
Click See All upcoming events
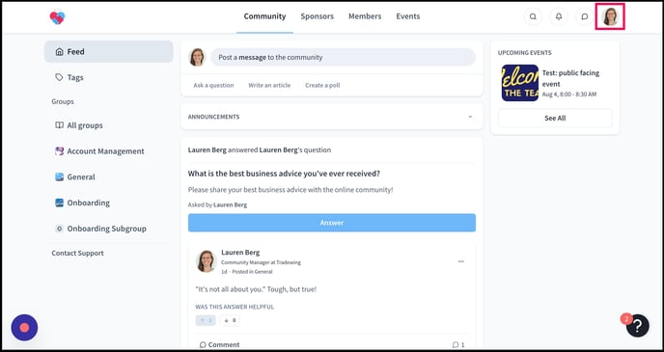(555, 118)
